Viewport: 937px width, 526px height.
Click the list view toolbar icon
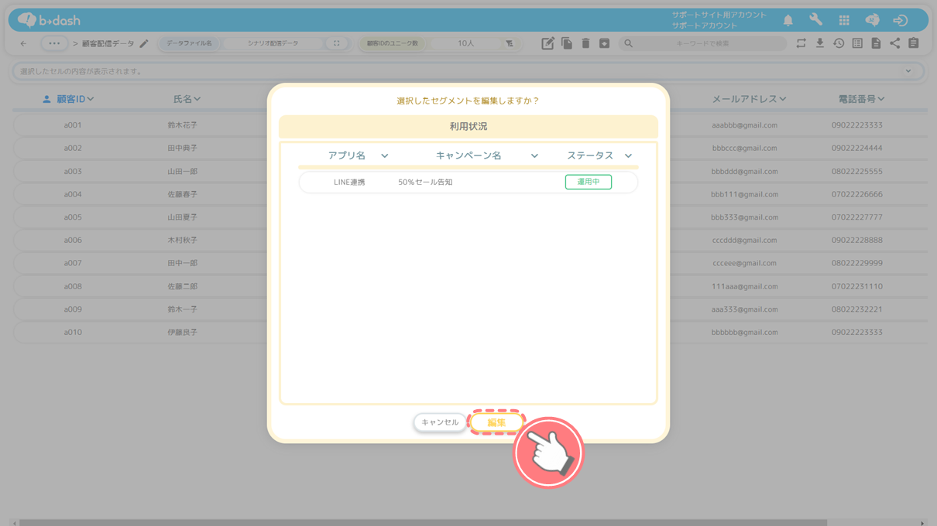(x=857, y=43)
